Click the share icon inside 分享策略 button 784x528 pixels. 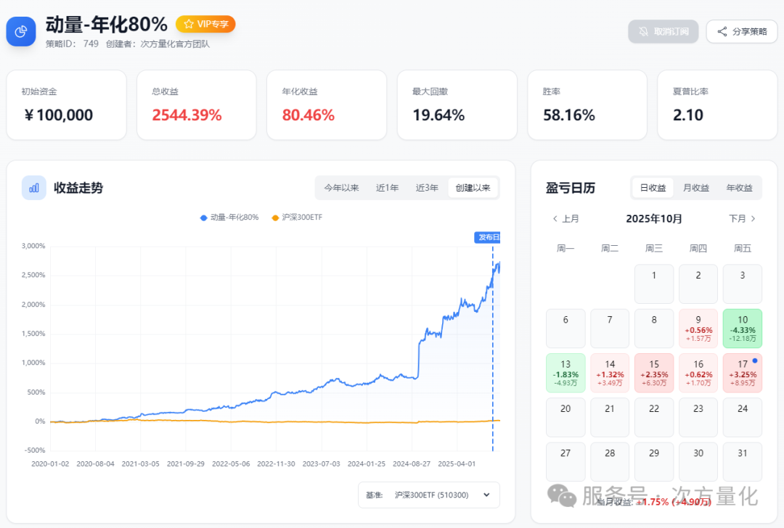[x=722, y=31]
